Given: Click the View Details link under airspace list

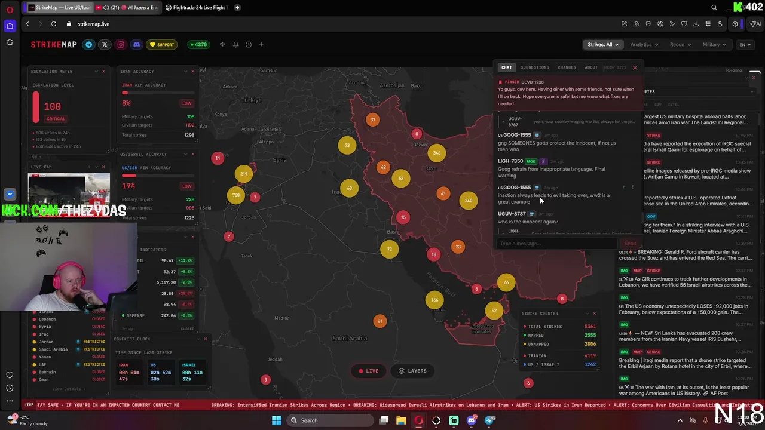Looking at the screenshot, I should click(69, 389).
